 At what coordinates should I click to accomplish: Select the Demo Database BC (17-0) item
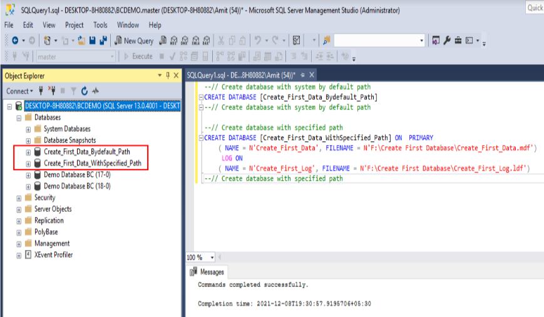click(77, 174)
